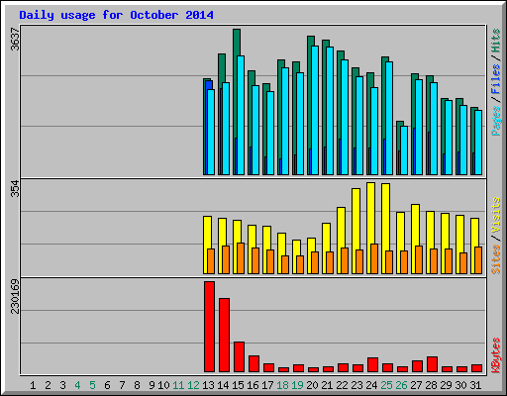Click day 20 on the x-axis

click(312, 385)
